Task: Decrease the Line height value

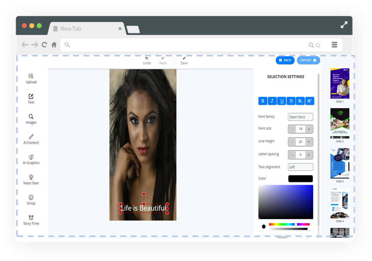Action: 292,142
